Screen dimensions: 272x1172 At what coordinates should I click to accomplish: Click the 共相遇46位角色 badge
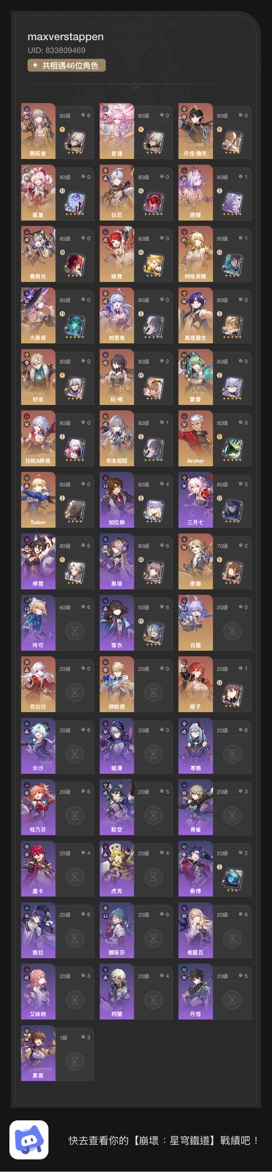click(x=67, y=65)
